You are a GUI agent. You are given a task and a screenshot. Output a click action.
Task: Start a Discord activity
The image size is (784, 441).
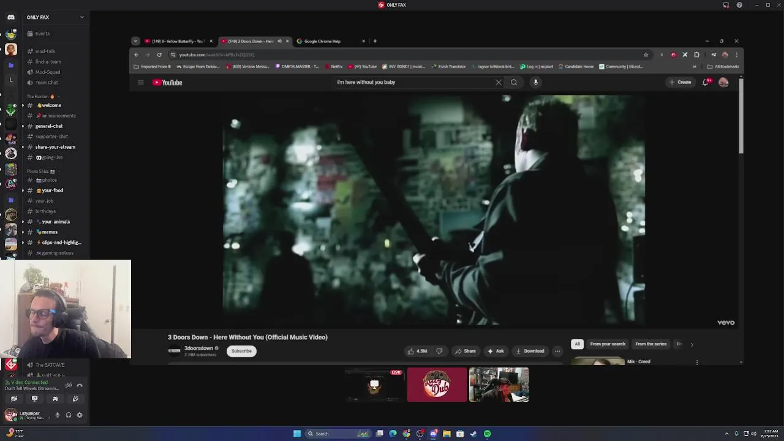pos(55,399)
